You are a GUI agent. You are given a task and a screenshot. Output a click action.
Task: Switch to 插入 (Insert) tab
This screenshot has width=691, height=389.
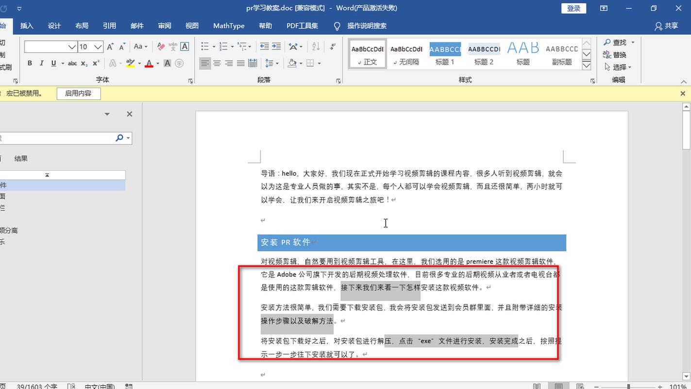point(27,26)
